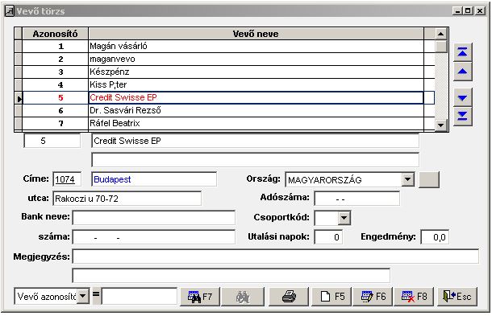Create new record with F5 button
The width and height of the screenshot is (492, 316).
tap(331, 296)
